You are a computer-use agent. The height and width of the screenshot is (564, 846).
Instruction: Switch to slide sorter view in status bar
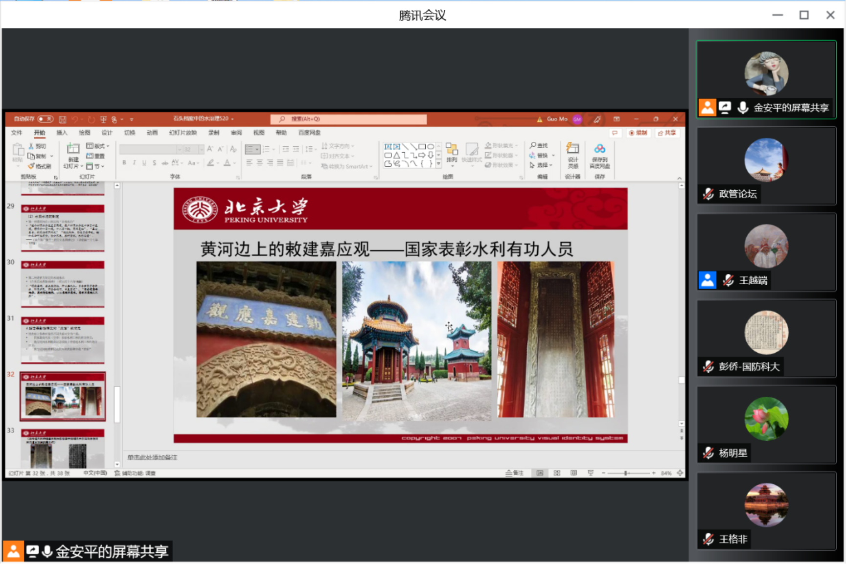557,473
